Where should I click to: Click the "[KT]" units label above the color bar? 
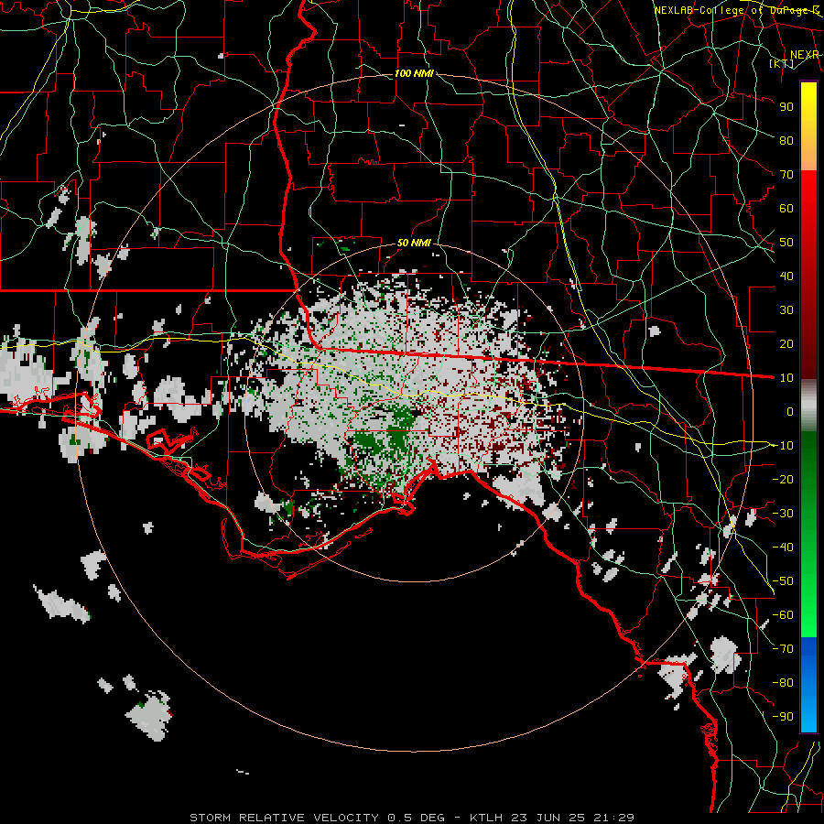click(782, 63)
